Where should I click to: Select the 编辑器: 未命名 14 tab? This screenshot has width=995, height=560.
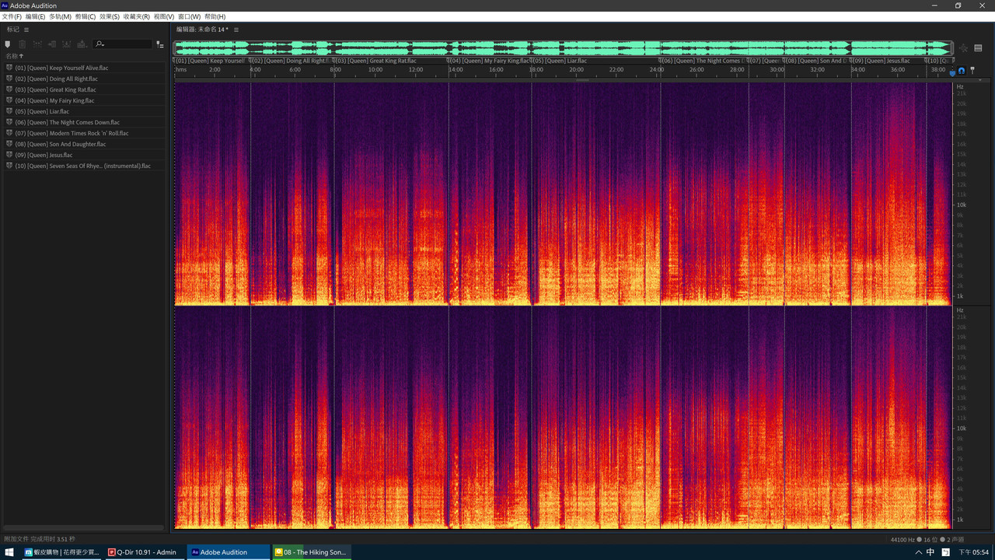202,30
